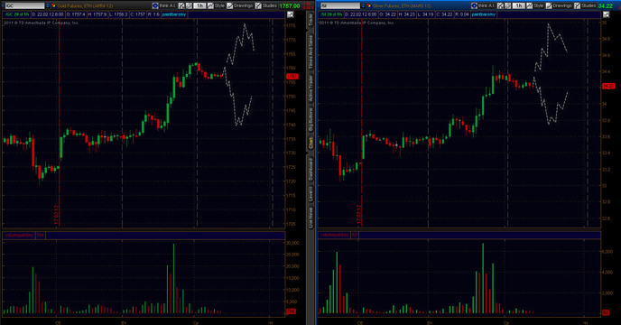Screen dimensions: 621x325
Task: Open Drawings tools on the Gold chart
Action: [x=240, y=5]
